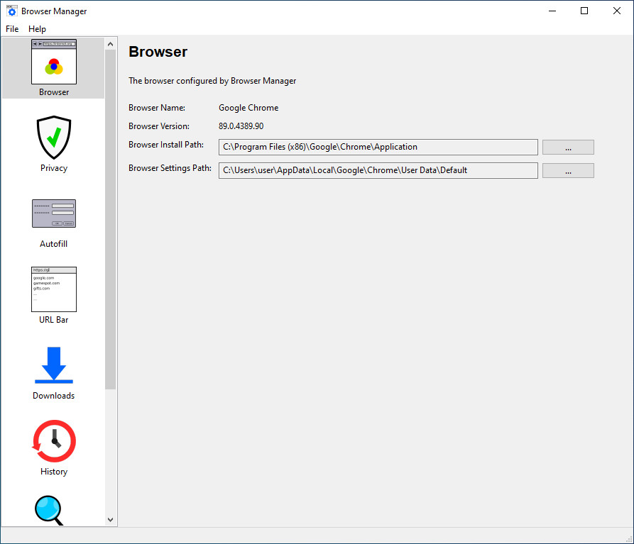Click the sidebar scroll down arrow
The width and height of the screenshot is (634, 544).
(110, 520)
